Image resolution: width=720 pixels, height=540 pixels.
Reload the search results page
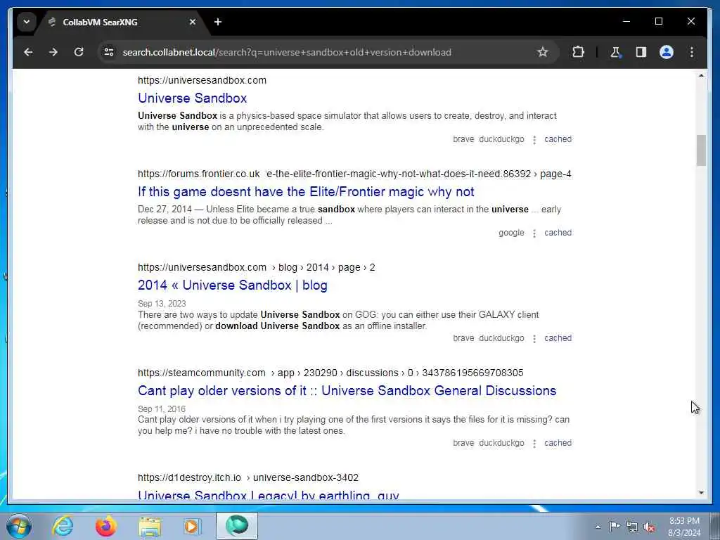(x=79, y=52)
